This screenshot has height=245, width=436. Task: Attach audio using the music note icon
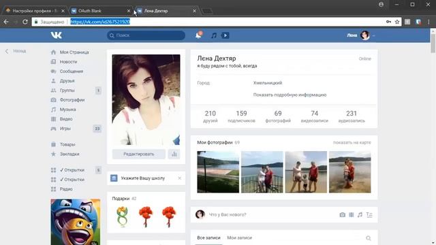360,215
